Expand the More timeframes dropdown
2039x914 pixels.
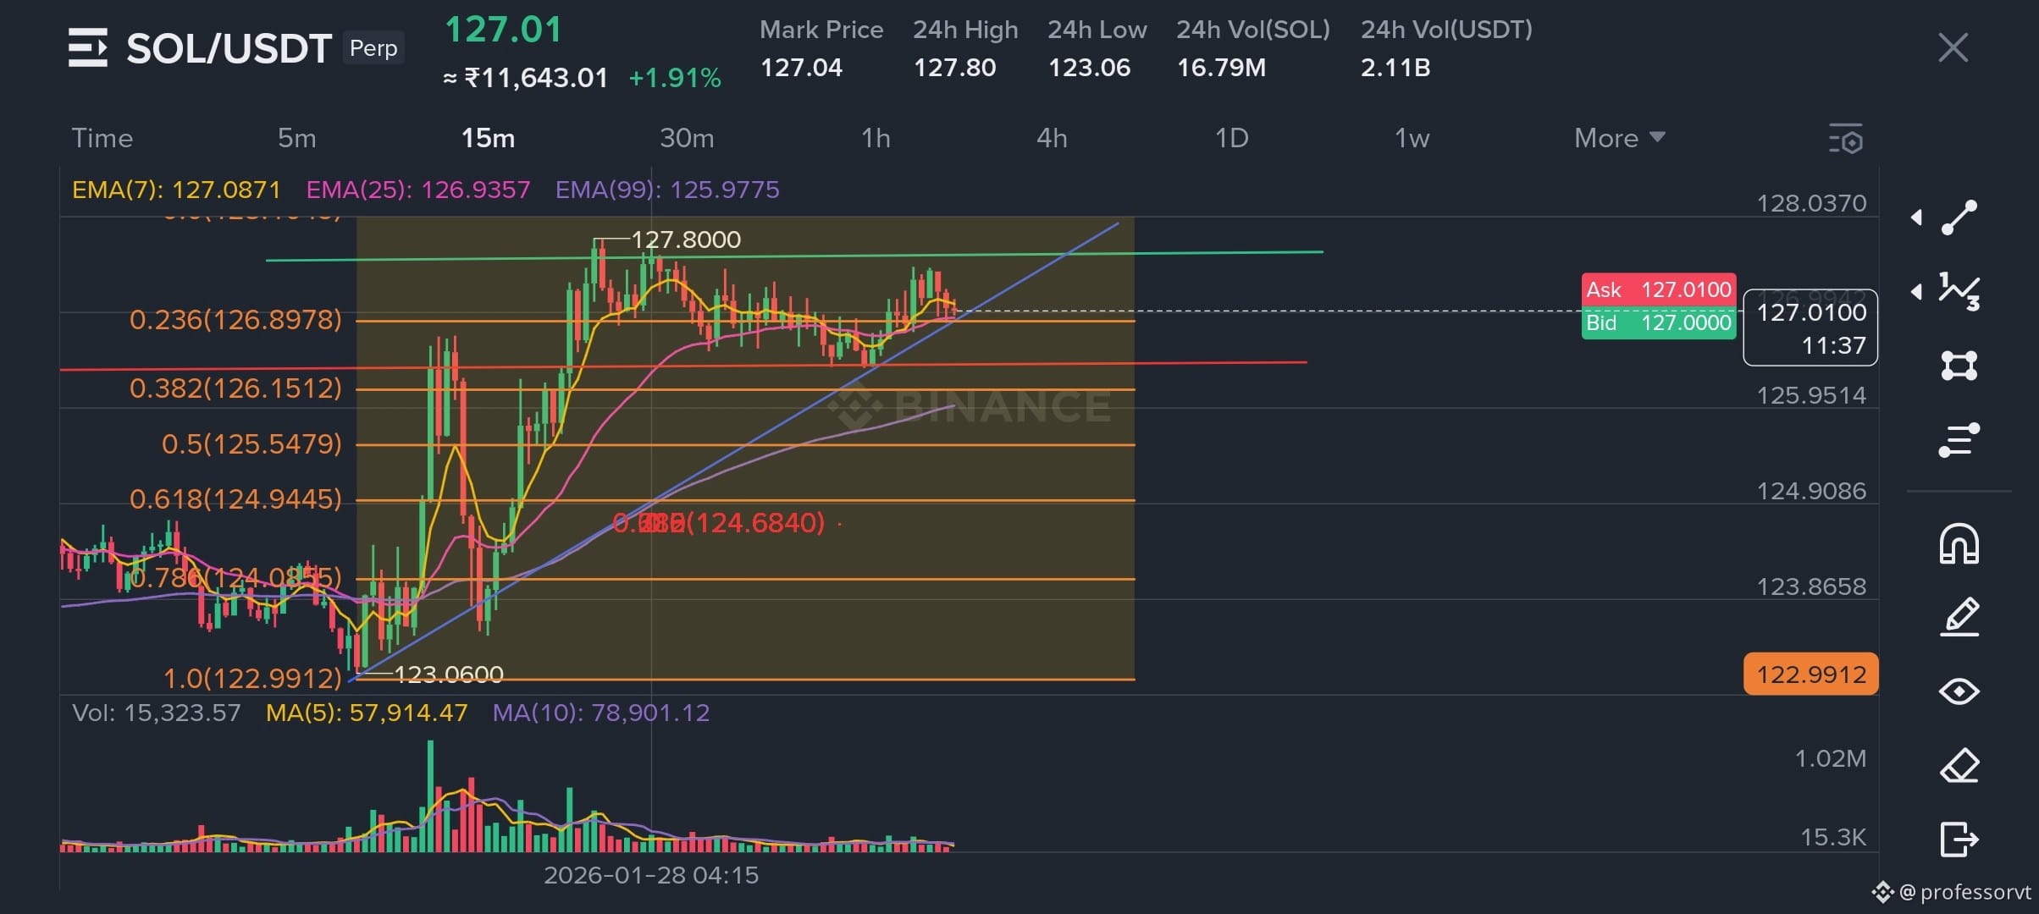(x=1619, y=138)
